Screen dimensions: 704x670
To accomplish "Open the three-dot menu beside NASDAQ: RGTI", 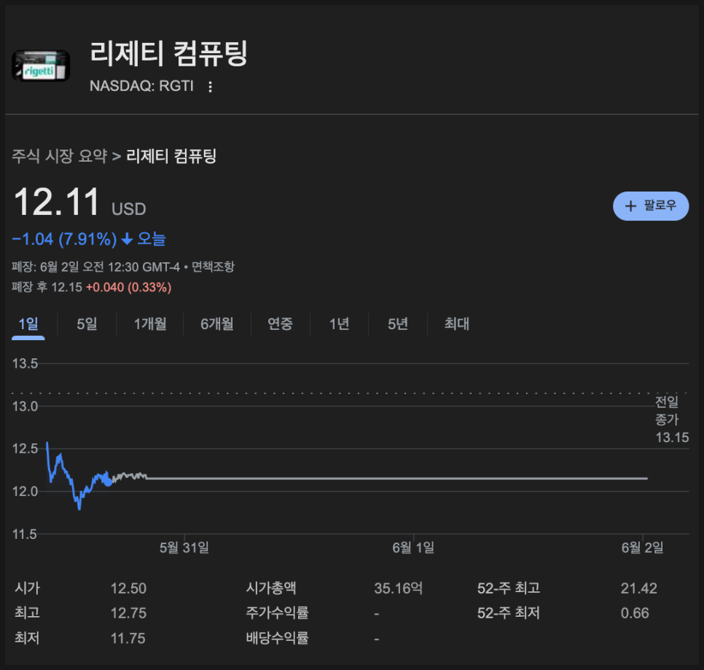I will (x=210, y=87).
